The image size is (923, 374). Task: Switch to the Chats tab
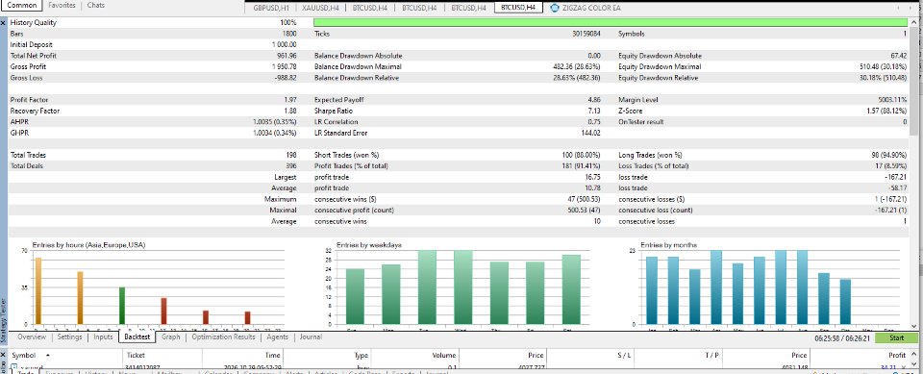click(x=96, y=5)
